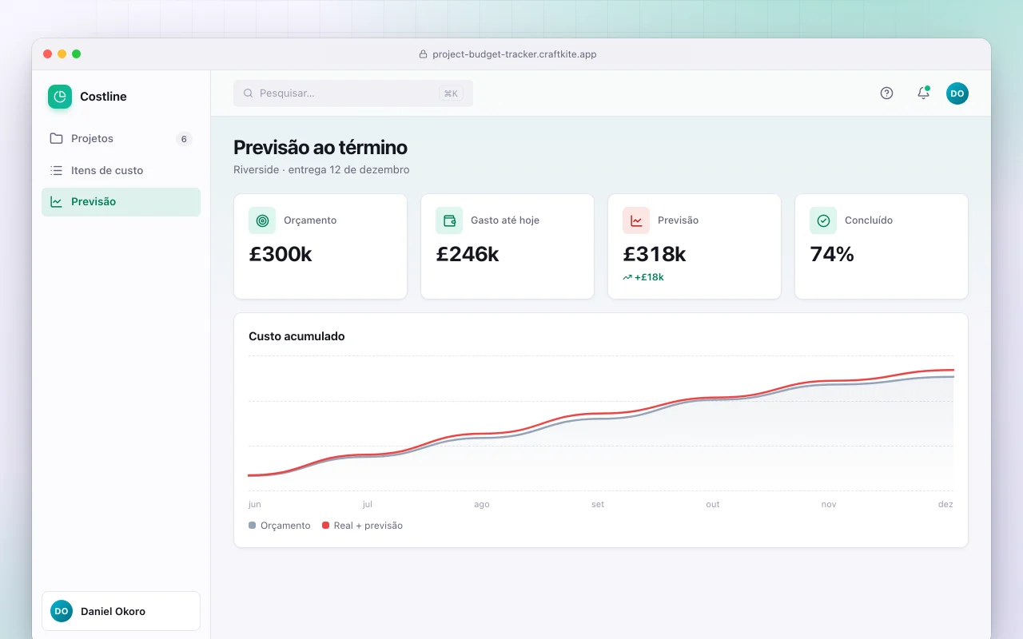Image resolution: width=1023 pixels, height=639 pixels.
Task: Toggle the Real + previsão legend label
Action: [x=368, y=526]
